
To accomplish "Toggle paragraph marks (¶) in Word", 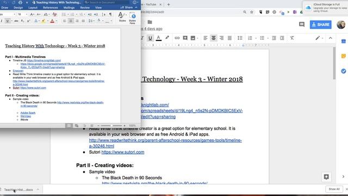I will pyautogui.click(x=110, y=15).
